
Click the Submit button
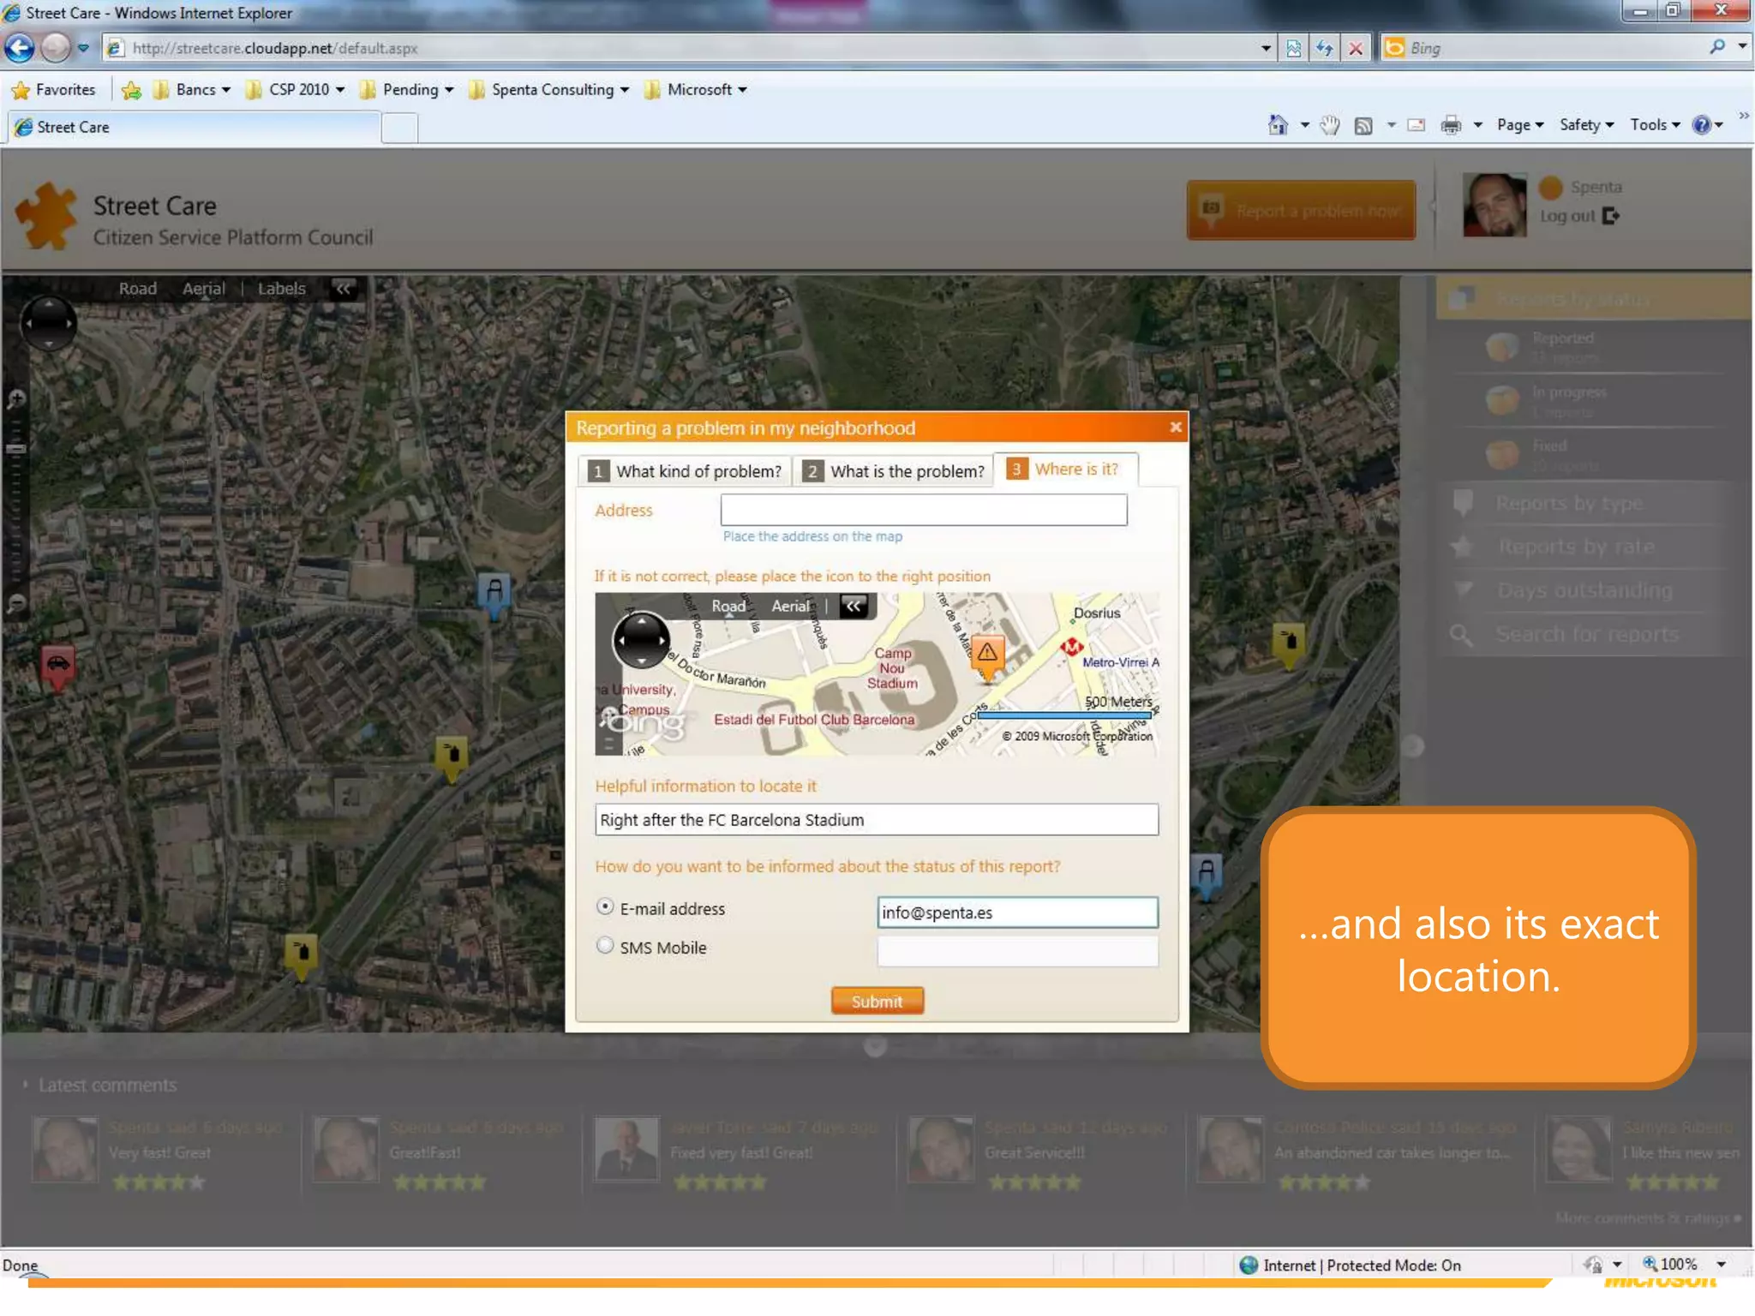[877, 1001]
